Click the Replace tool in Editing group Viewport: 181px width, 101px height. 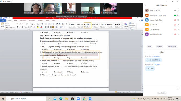(x=133, y=25)
